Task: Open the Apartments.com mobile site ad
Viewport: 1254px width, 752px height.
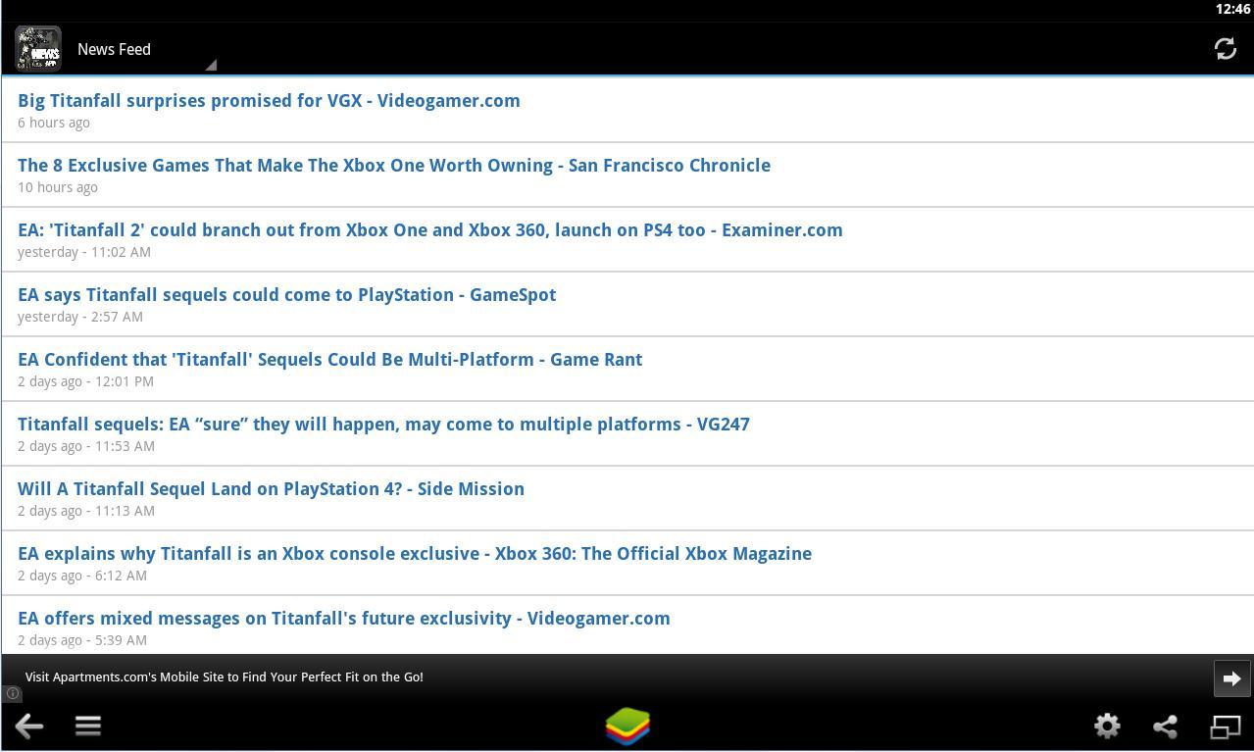Action: (x=224, y=677)
